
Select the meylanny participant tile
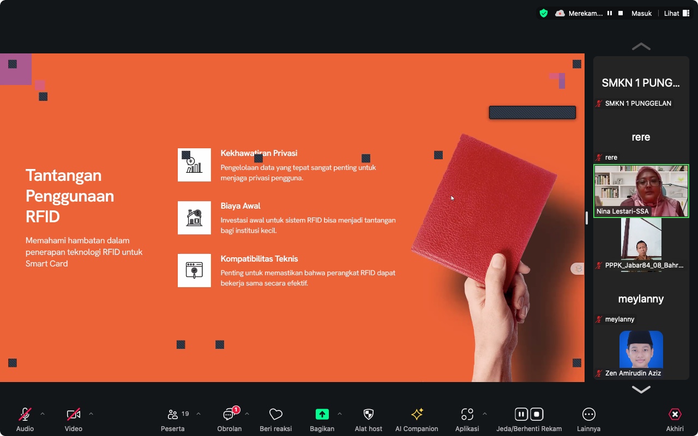point(641,299)
